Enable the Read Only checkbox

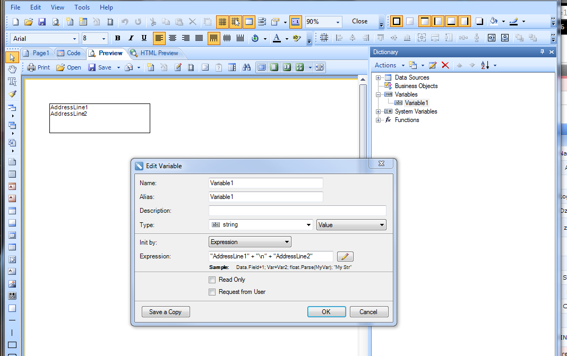coord(212,280)
